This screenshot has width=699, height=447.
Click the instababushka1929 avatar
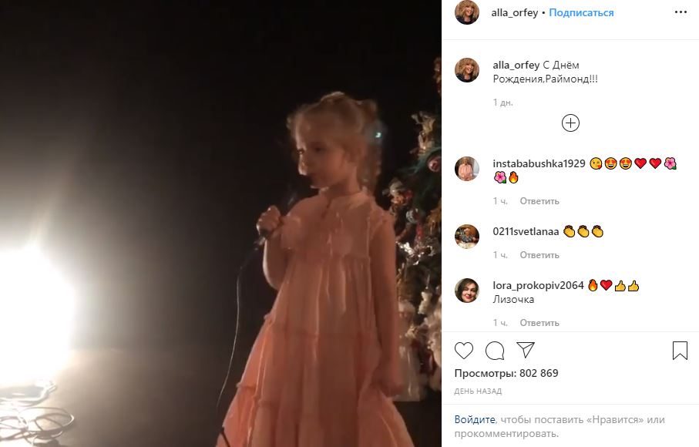(x=467, y=169)
